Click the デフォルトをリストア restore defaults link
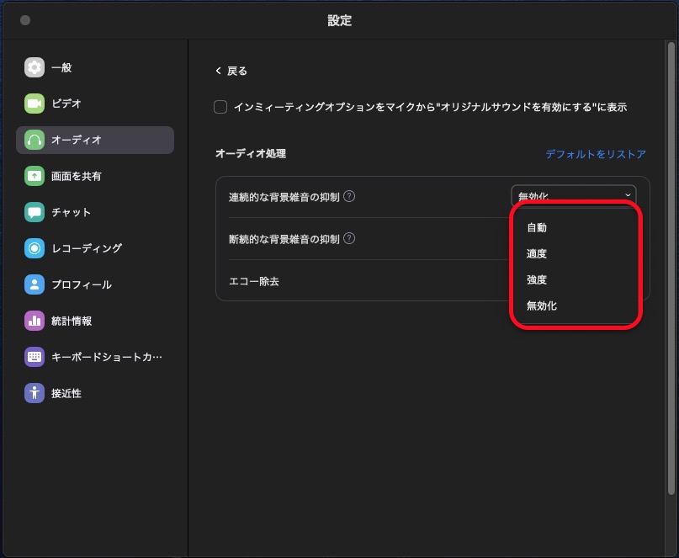The width and height of the screenshot is (679, 558). pos(595,154)
